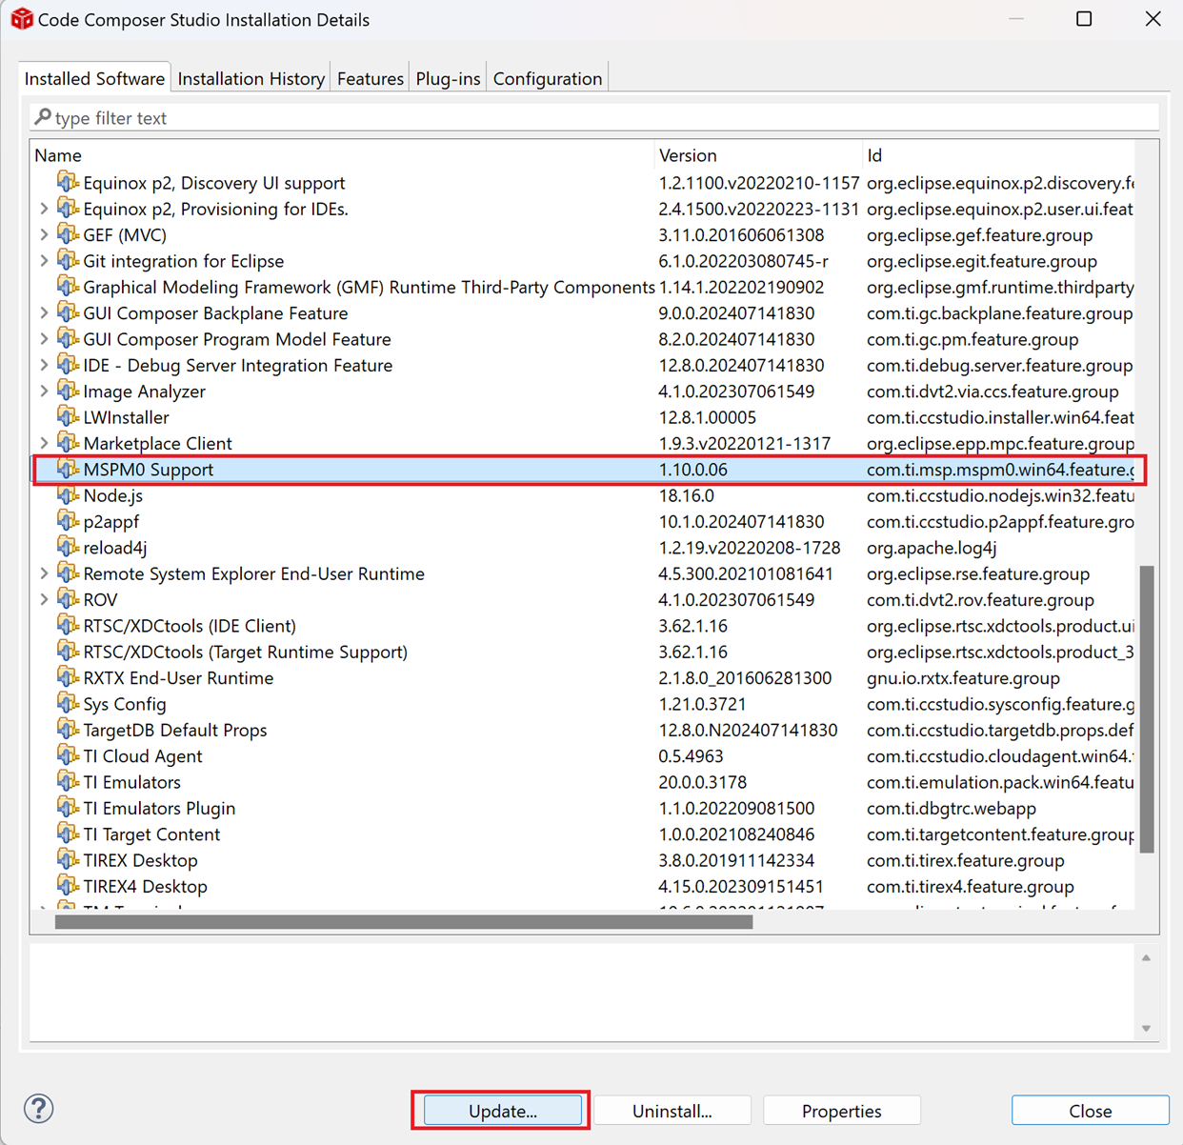
Task: Open the Configuration tab
Action: tap(548, 78)
